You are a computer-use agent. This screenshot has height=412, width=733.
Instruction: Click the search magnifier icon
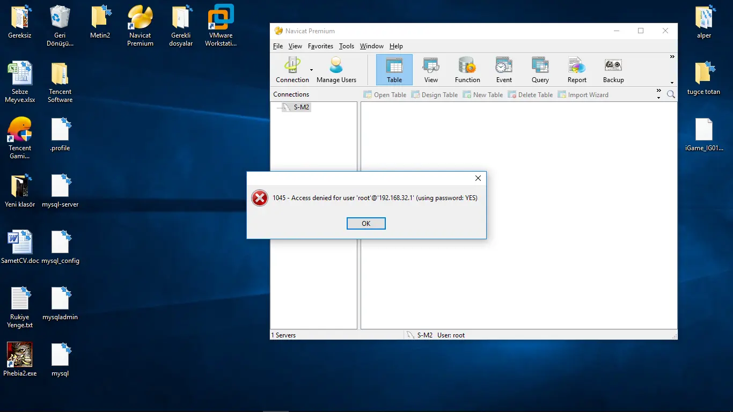click(x=671, y=94)
